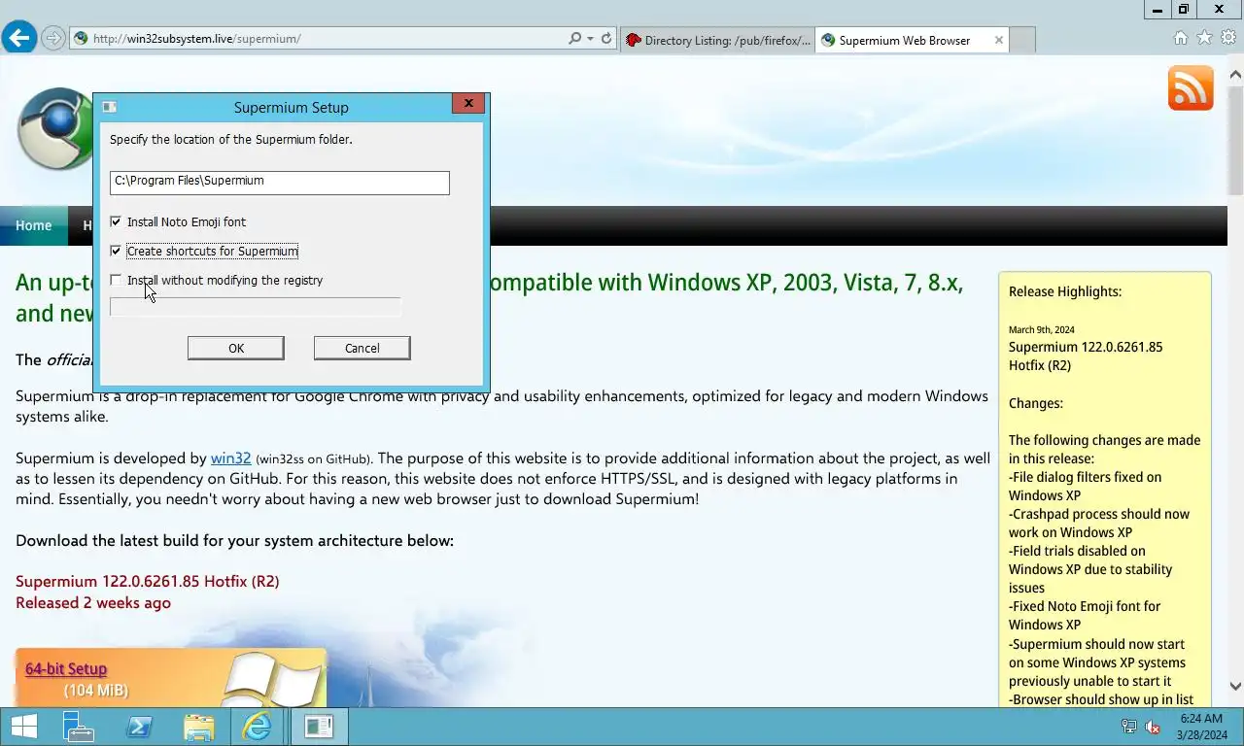Open the address bar dropdown arrow

click(x=590, y=40)
